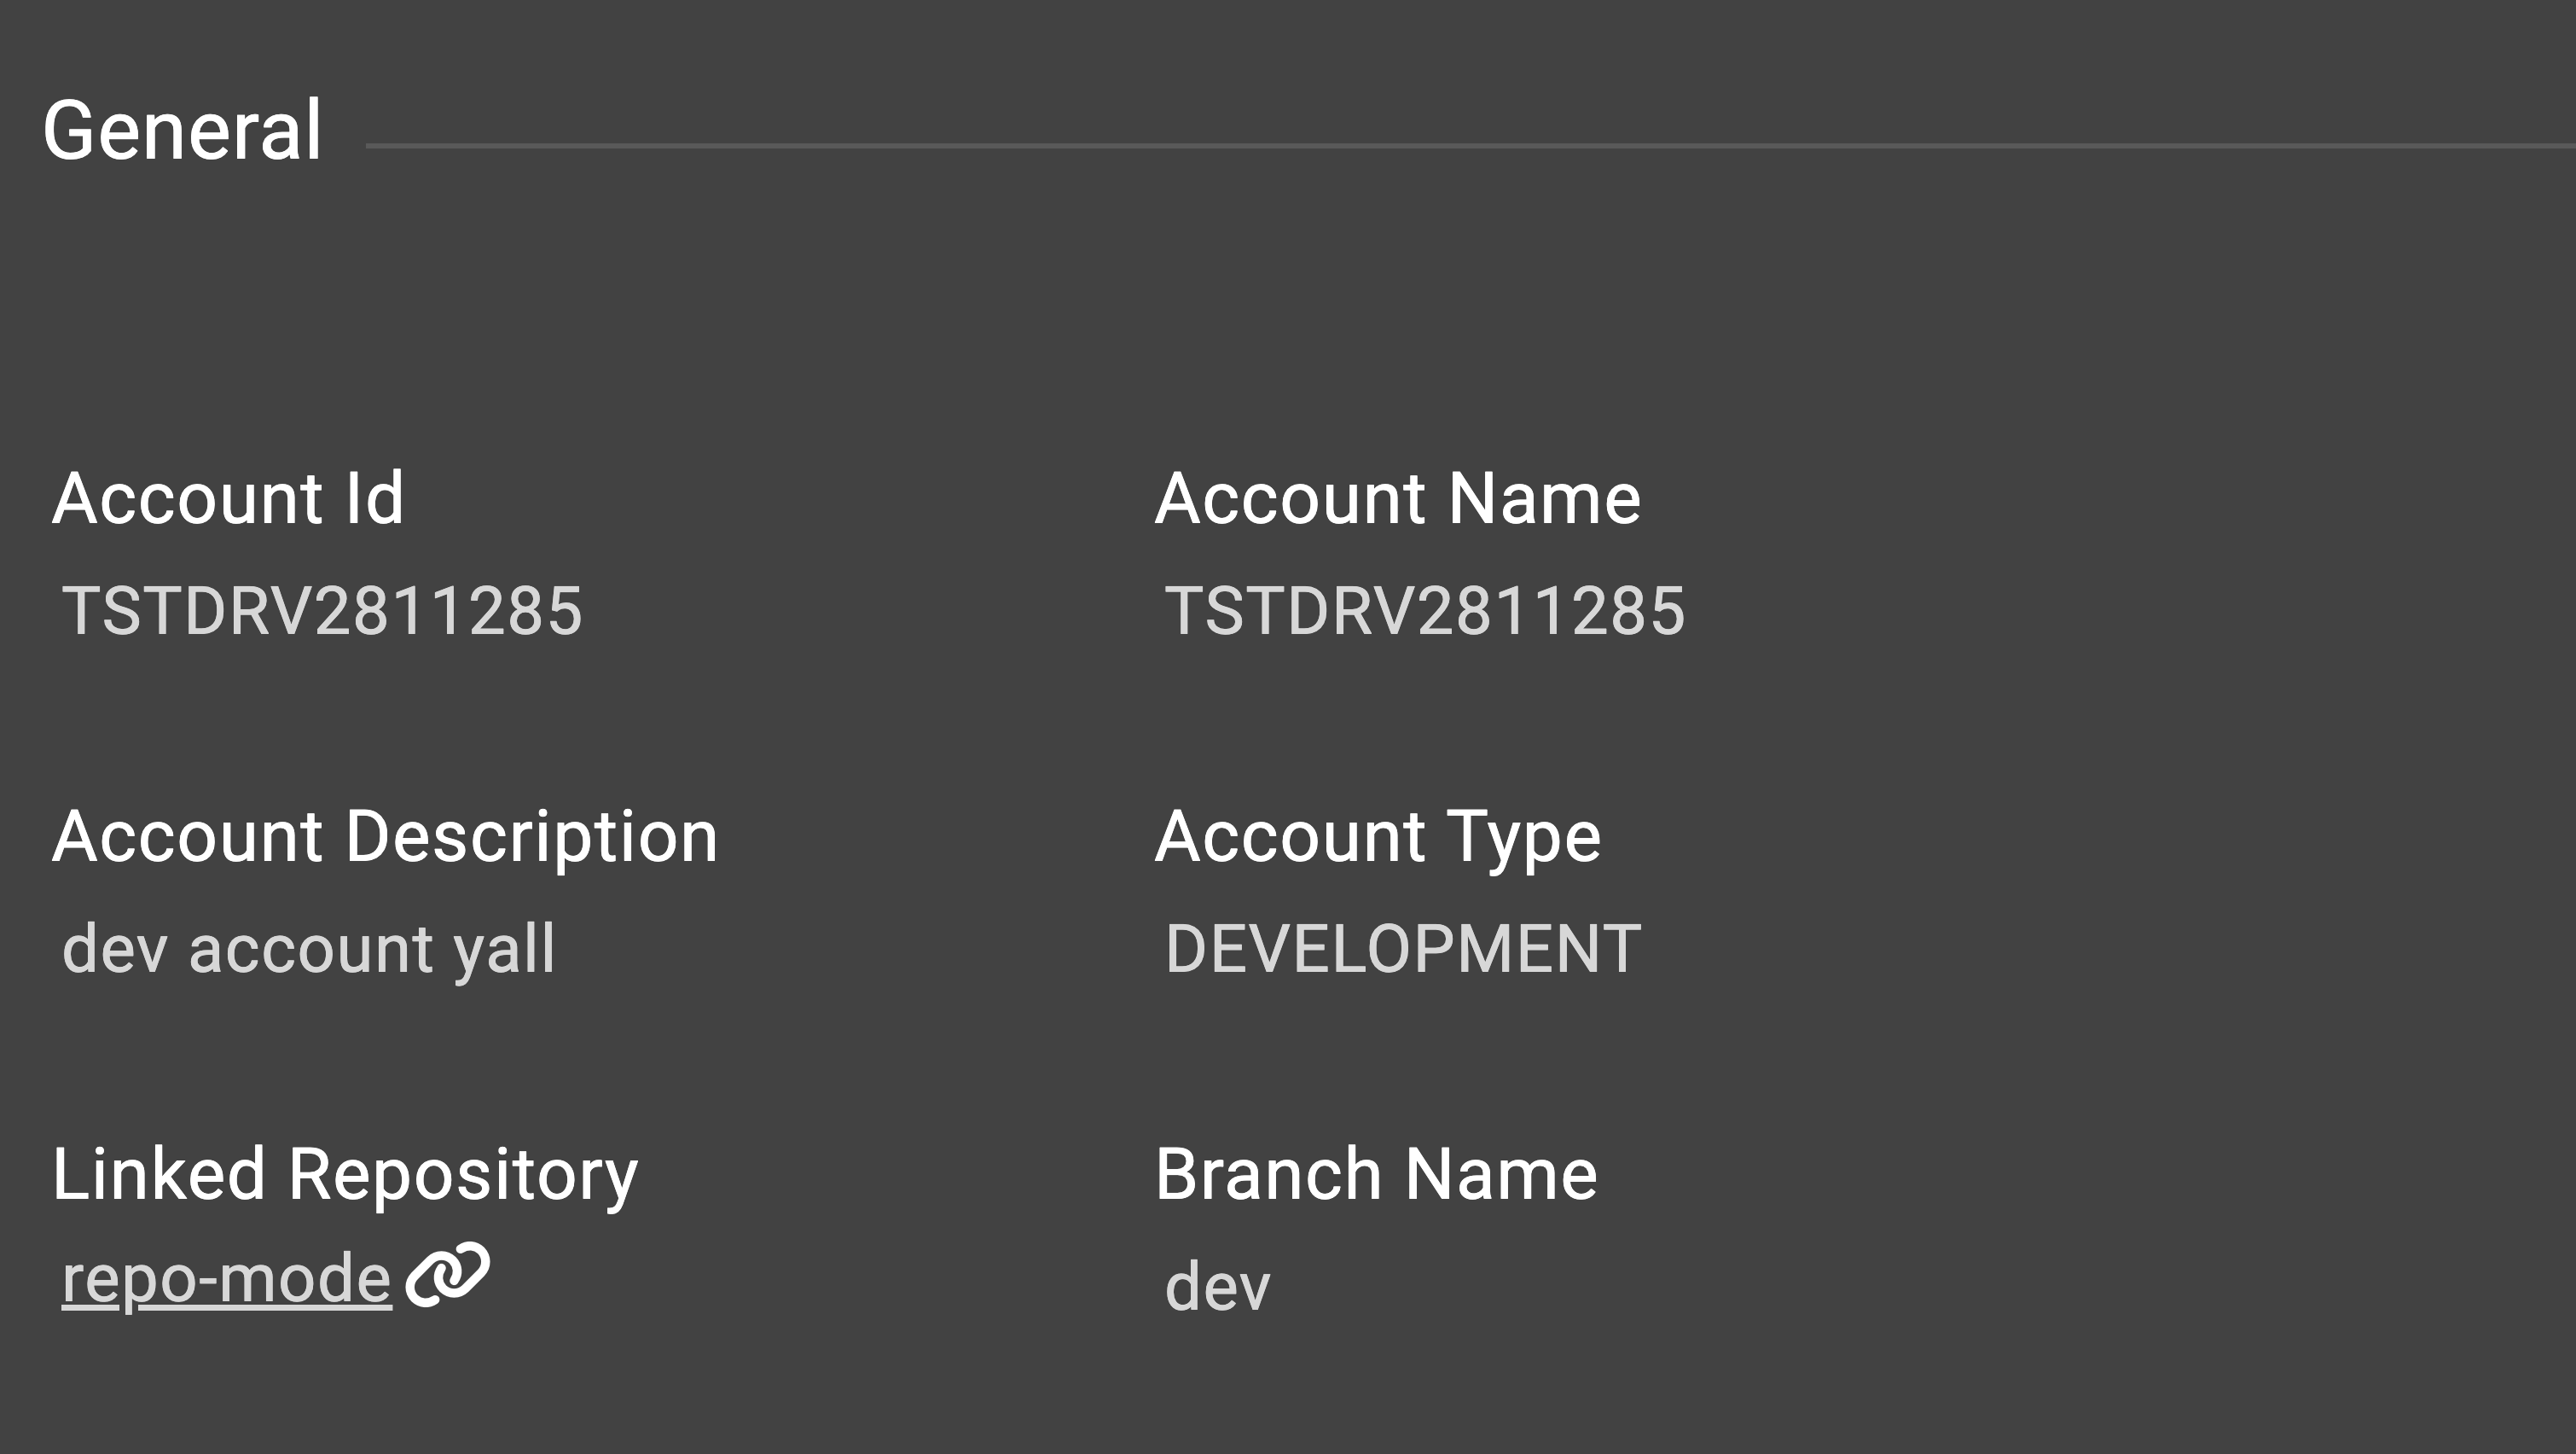Click the Account Name label
Image resolution: width=2576 pixels, height=1454 pixels.
1397,497
